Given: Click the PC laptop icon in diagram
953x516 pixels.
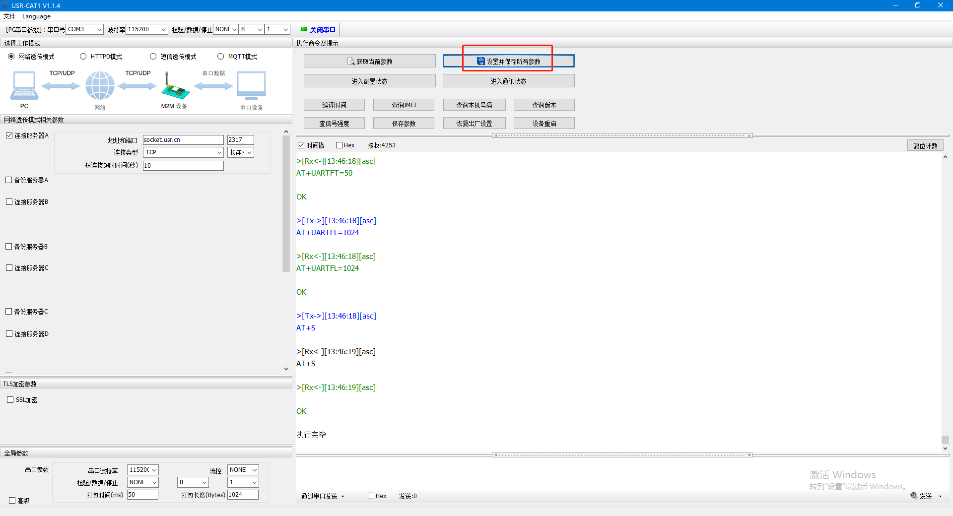Looking at the screenshot, I should (x=24, y=86).
